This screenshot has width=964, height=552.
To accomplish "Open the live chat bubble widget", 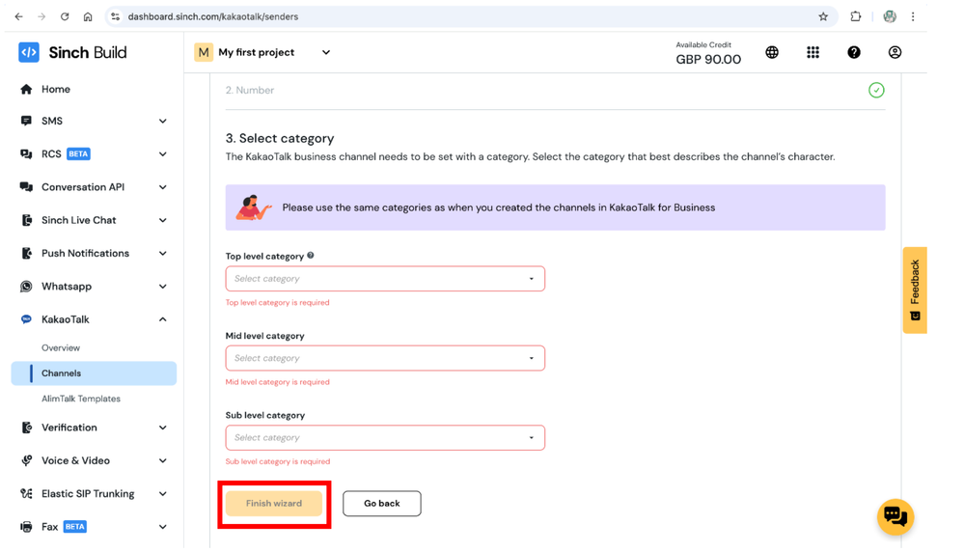I will tap(895, 516).
